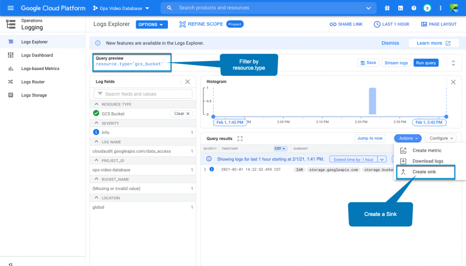Collapse the sidebar with bottom arrow

10,264
